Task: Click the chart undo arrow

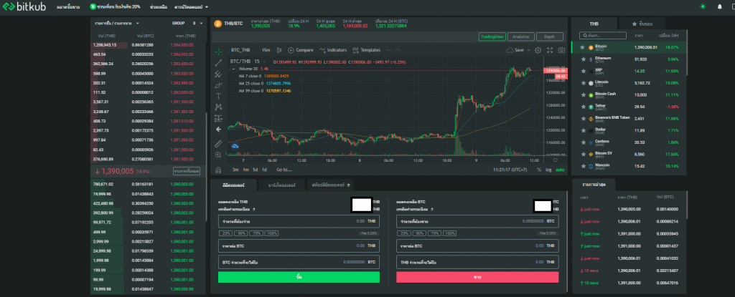Action: 388,50
